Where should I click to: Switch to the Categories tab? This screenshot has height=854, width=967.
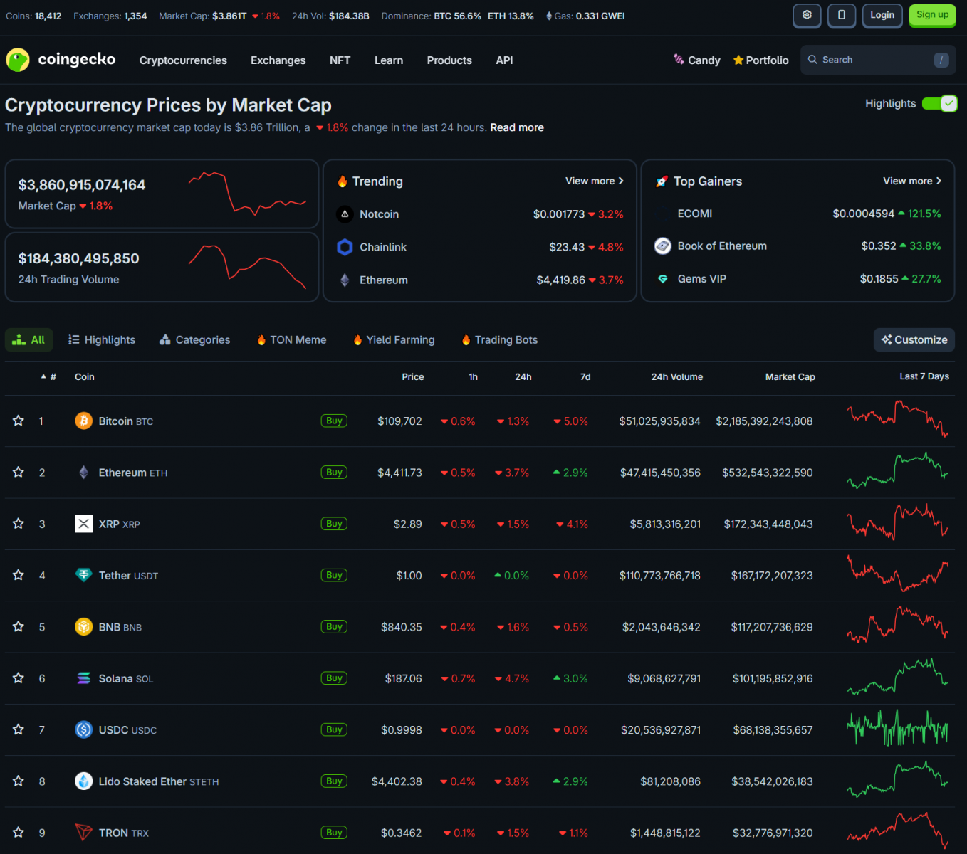195,340
